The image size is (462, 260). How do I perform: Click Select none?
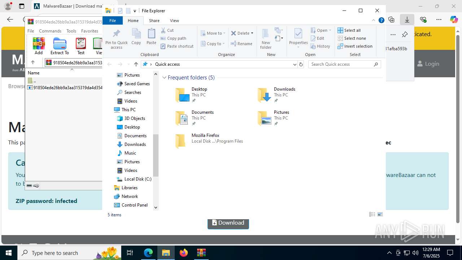click(352, 38)
